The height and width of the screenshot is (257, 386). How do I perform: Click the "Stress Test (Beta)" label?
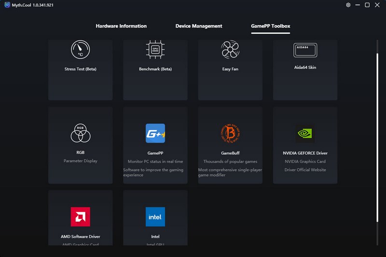pyautogui.click(x=80, y=69)
